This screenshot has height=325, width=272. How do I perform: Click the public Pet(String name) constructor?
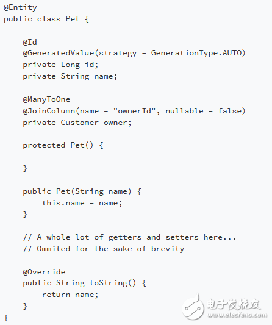pyautogui.click(x=82, y=191)
